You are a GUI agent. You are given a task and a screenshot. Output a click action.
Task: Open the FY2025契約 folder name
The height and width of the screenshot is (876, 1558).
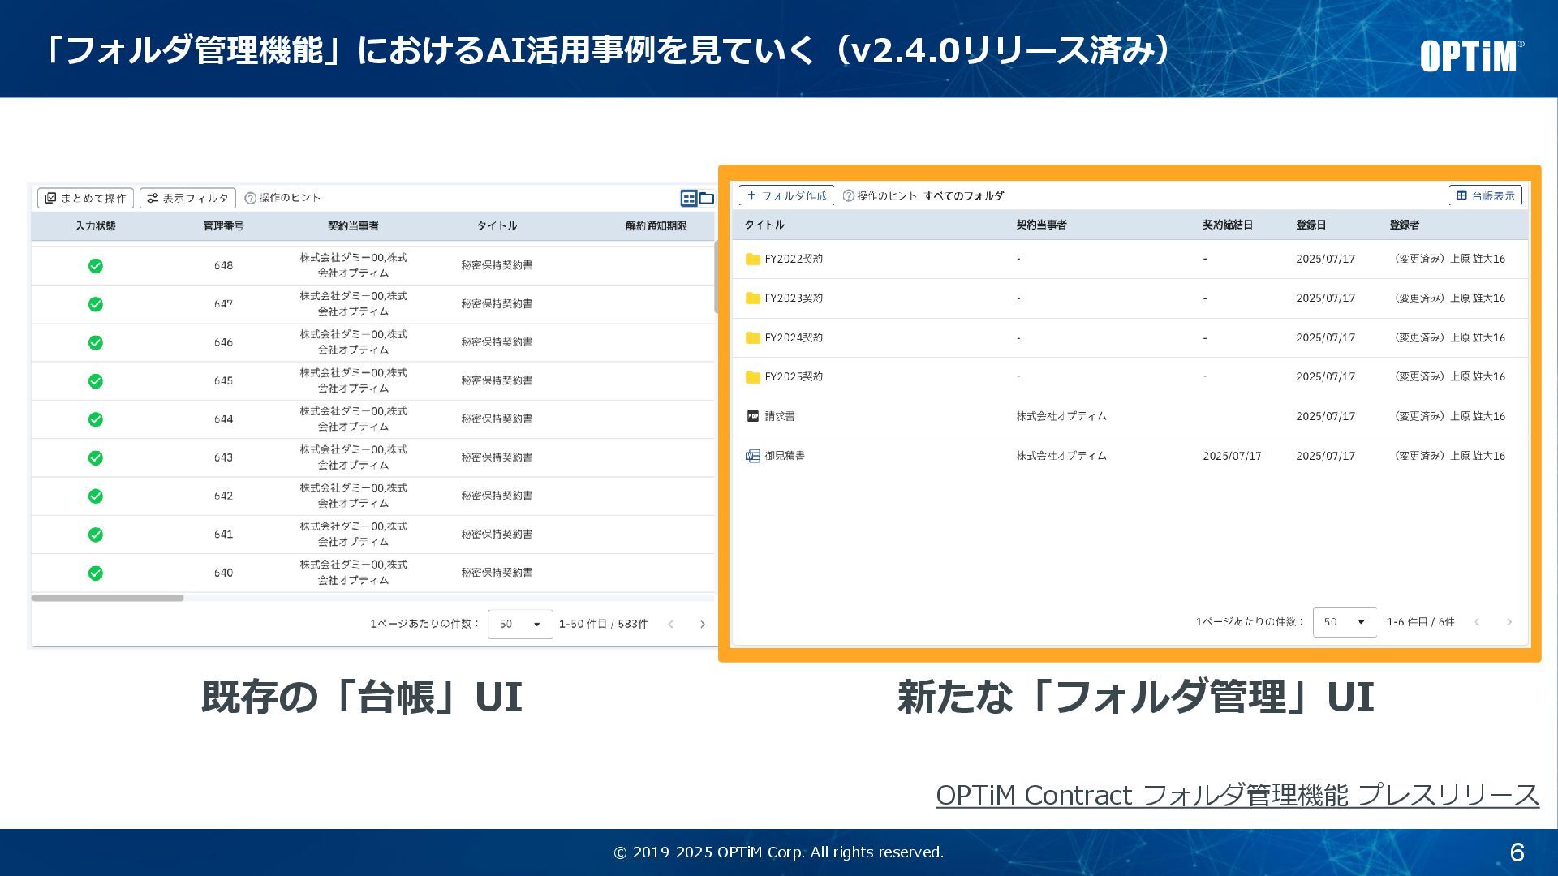coord(794,377)
